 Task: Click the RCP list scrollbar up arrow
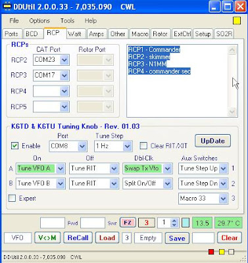[x=232, y=50]
